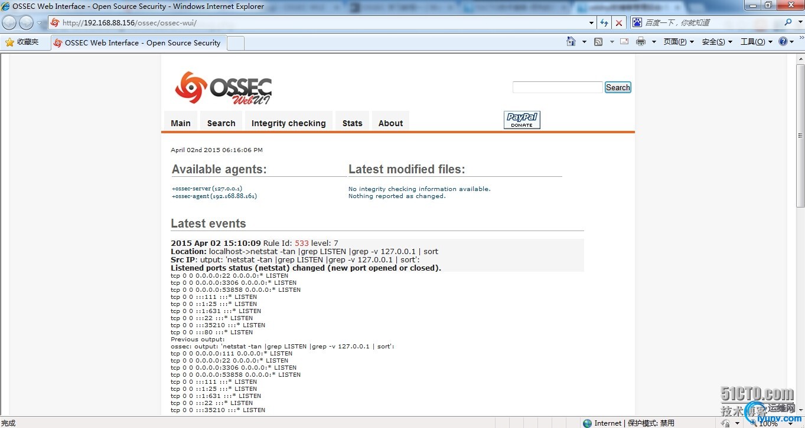Click the Search button on OSSEC page
This screenshot has height=428, width=805.
(618, 87)
